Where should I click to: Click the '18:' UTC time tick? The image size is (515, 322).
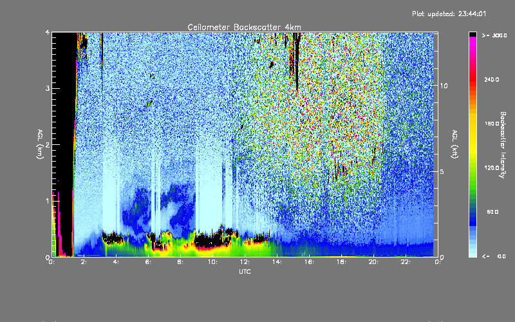[341, 262]
